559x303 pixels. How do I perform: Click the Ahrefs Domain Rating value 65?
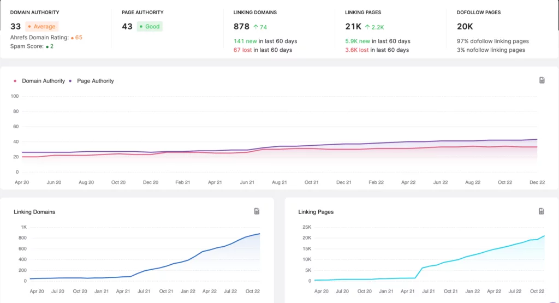tap(79, 38)
